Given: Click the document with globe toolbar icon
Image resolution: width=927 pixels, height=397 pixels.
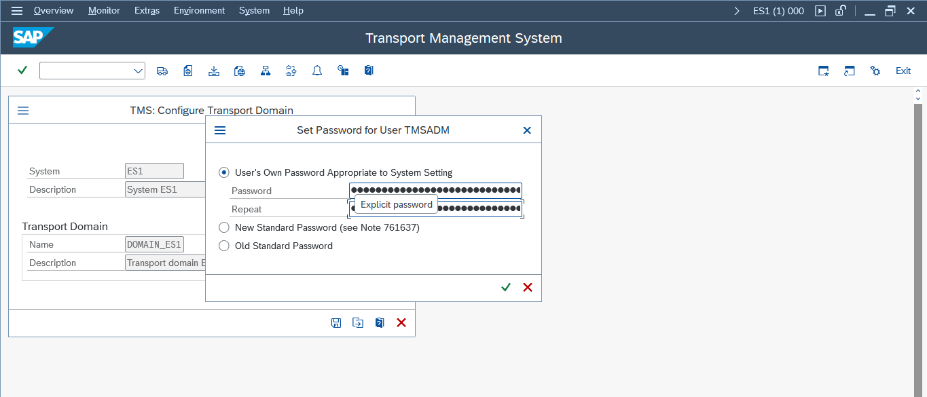Looking at the screenshot, I should (188, 71).
